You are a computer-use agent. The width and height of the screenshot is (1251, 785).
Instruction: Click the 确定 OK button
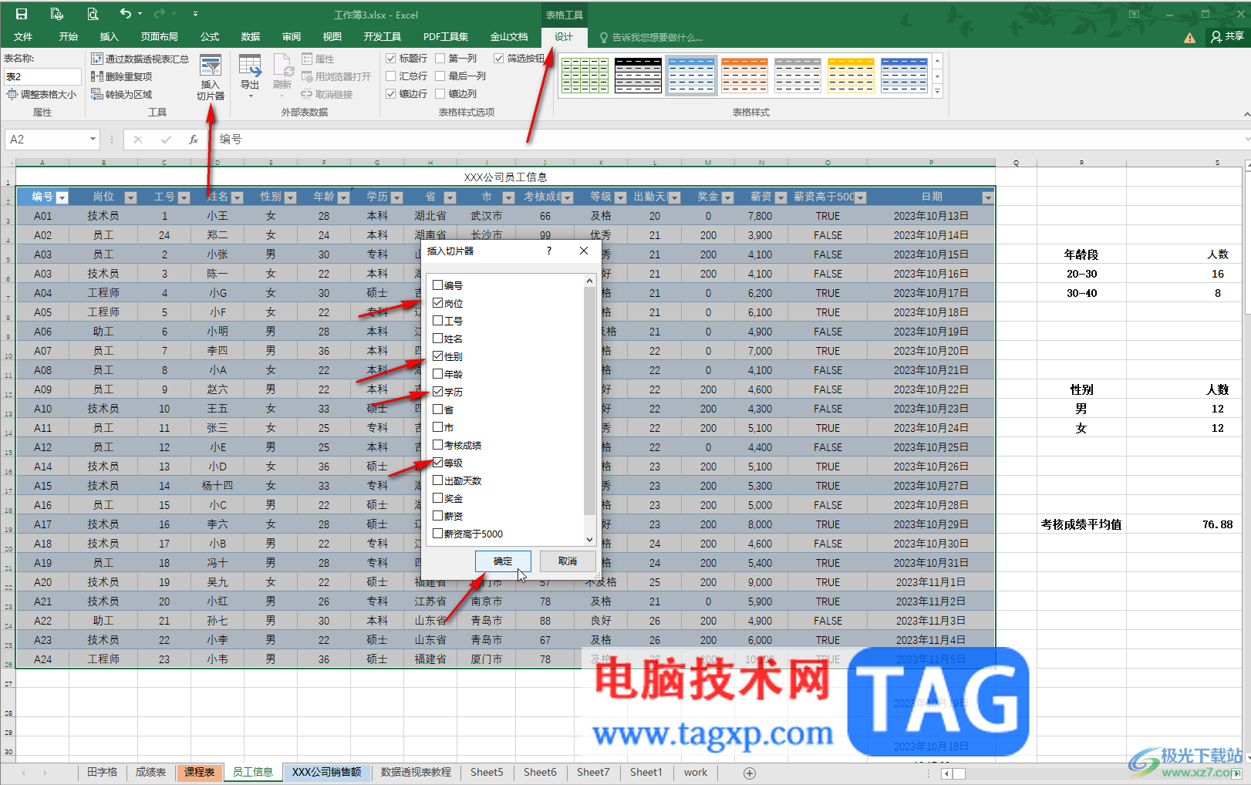pos(503,561)
